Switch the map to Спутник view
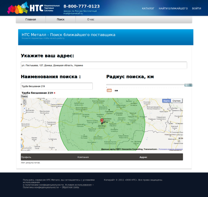Viewport: 208px width, 197px height. coord(176,101)
